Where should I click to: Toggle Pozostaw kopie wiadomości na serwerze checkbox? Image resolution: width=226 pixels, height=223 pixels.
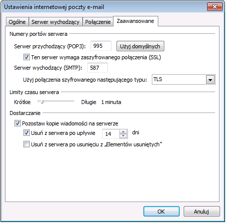(17, 123)
